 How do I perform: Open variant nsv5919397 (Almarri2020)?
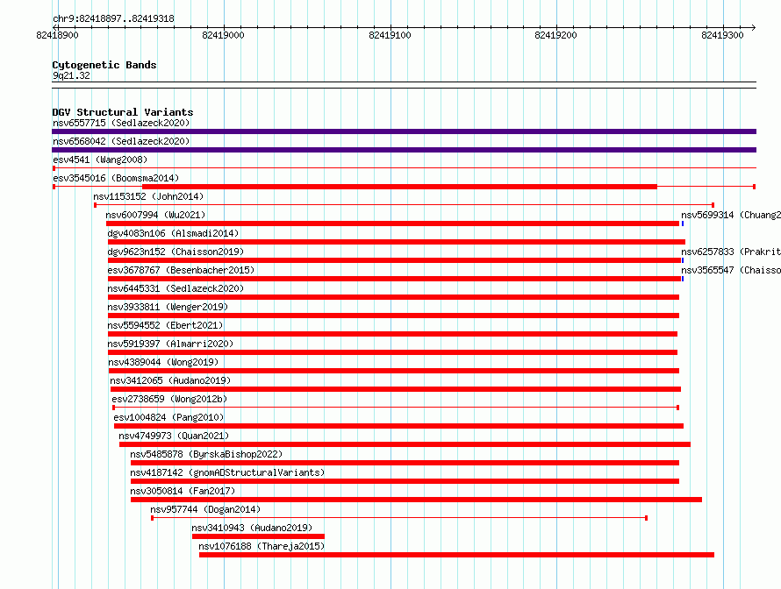[x=170, y=344]
